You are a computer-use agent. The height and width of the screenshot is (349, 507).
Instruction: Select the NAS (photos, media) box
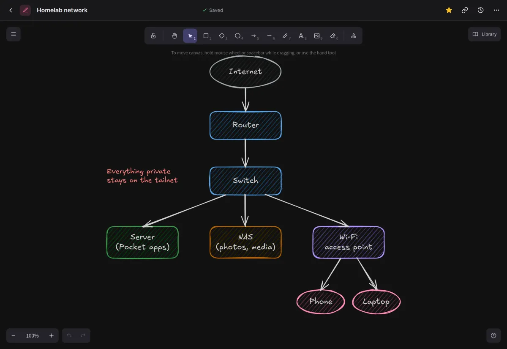click(245, 242)
